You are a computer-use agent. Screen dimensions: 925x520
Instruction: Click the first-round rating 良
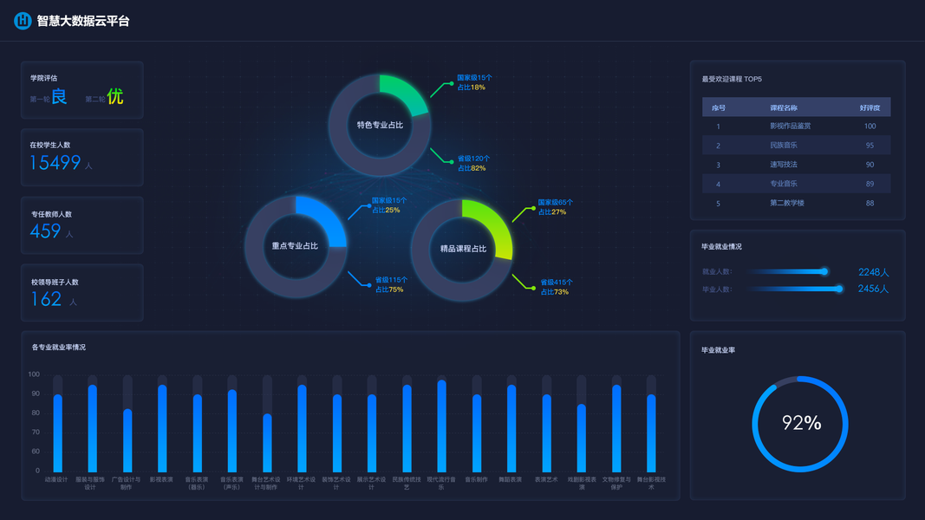click(59, 96)
